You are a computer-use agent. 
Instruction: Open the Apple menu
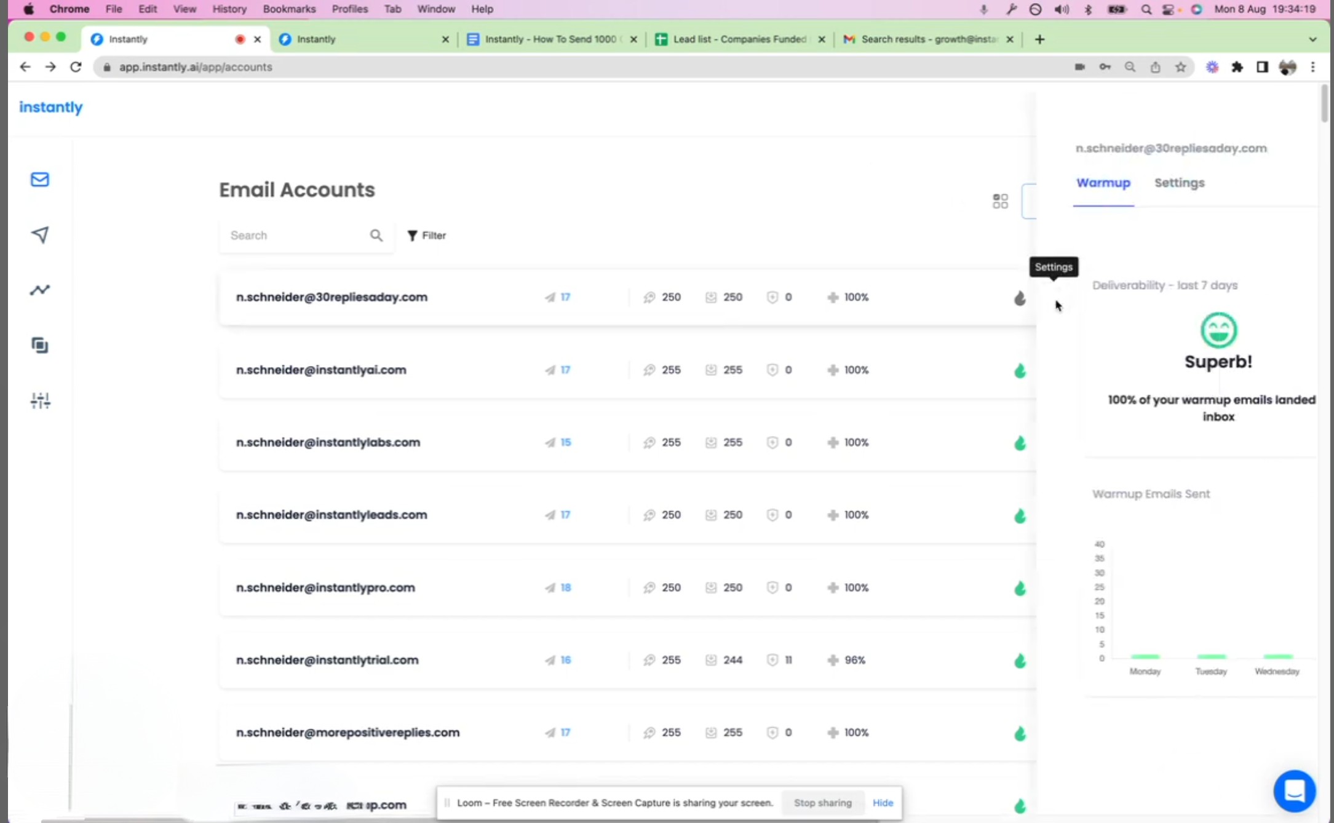29,9
